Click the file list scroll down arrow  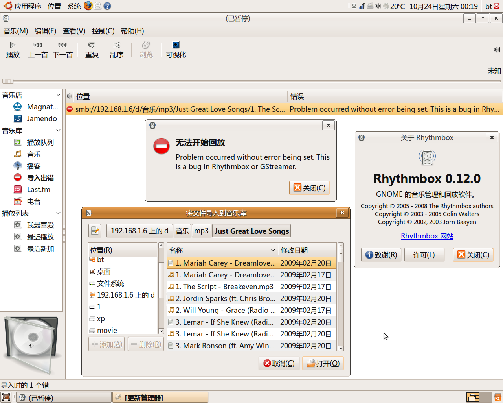click(x=341, y=348)
